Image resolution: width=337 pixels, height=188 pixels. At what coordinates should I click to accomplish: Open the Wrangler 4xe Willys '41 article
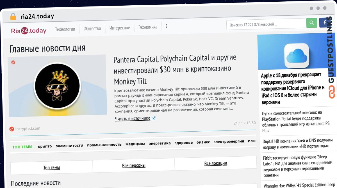point(300,185)
